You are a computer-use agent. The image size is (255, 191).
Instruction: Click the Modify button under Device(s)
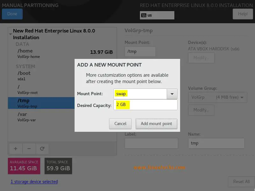(201, 58)
